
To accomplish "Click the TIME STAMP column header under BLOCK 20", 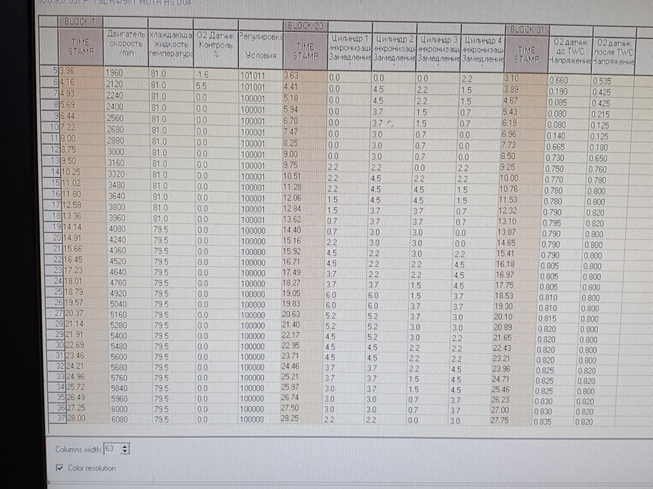I will [x=305, y=51].
